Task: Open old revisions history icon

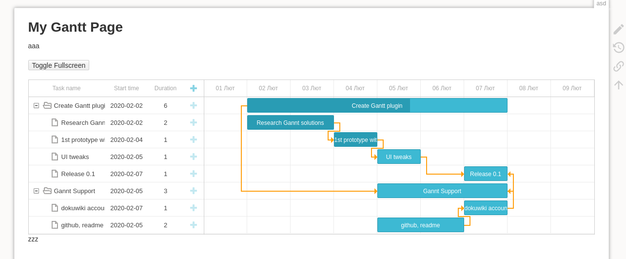Action: (618, 48)
